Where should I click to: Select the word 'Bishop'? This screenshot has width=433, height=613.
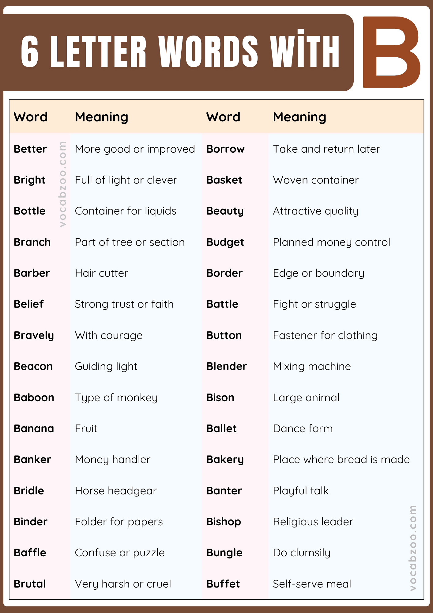click(x=224, y=522)
